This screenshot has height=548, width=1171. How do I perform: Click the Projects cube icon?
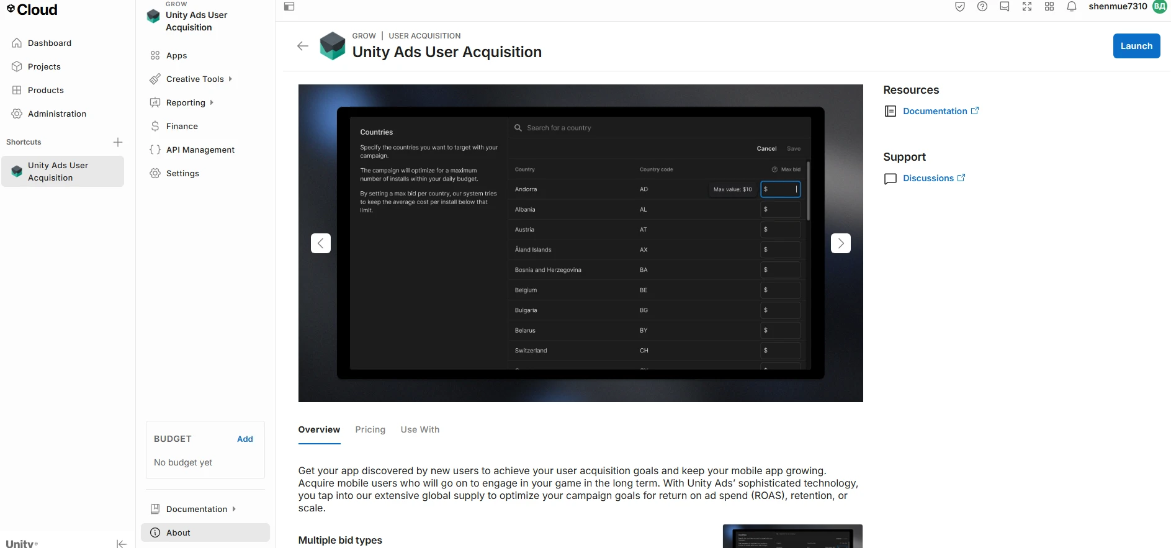click(17, 66)
